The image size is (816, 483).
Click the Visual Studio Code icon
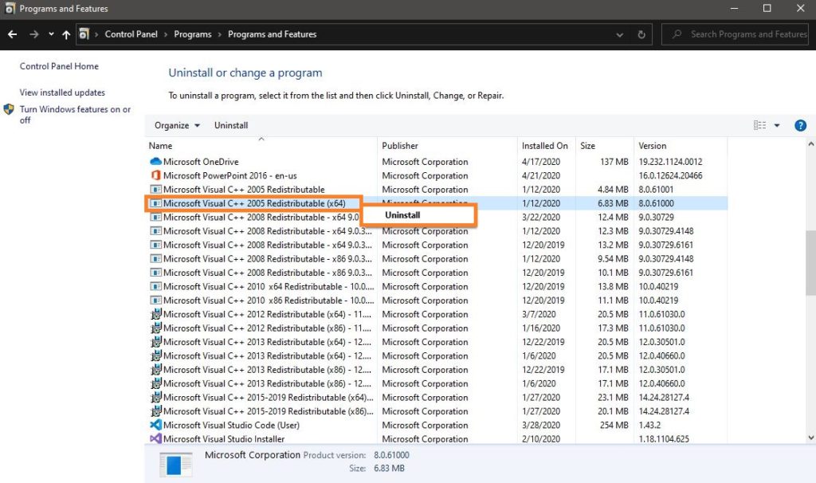(155, 425)
